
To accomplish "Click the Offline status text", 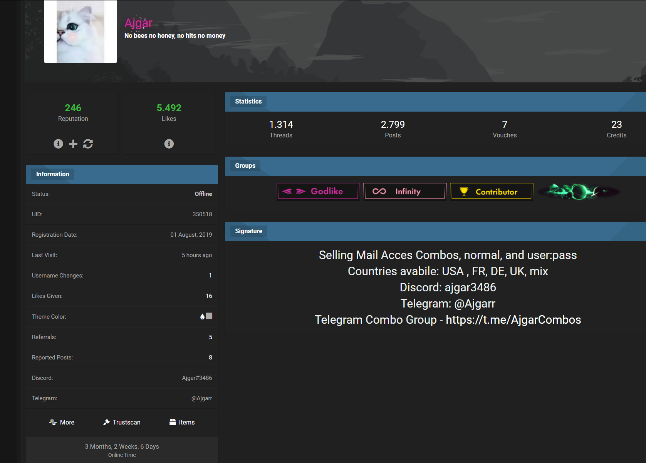I will tap(203, 194).
